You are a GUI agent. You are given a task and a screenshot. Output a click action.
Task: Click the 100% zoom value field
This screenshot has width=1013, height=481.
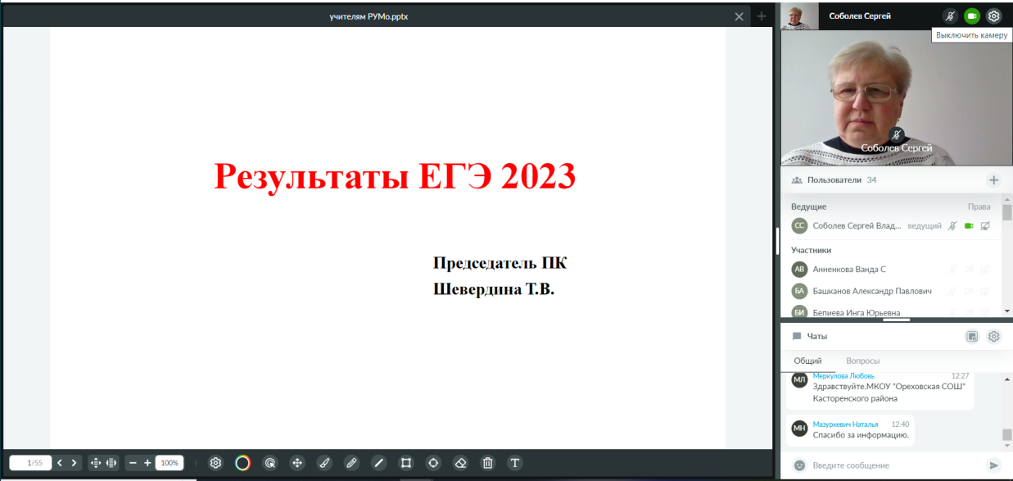coord(170,463)
